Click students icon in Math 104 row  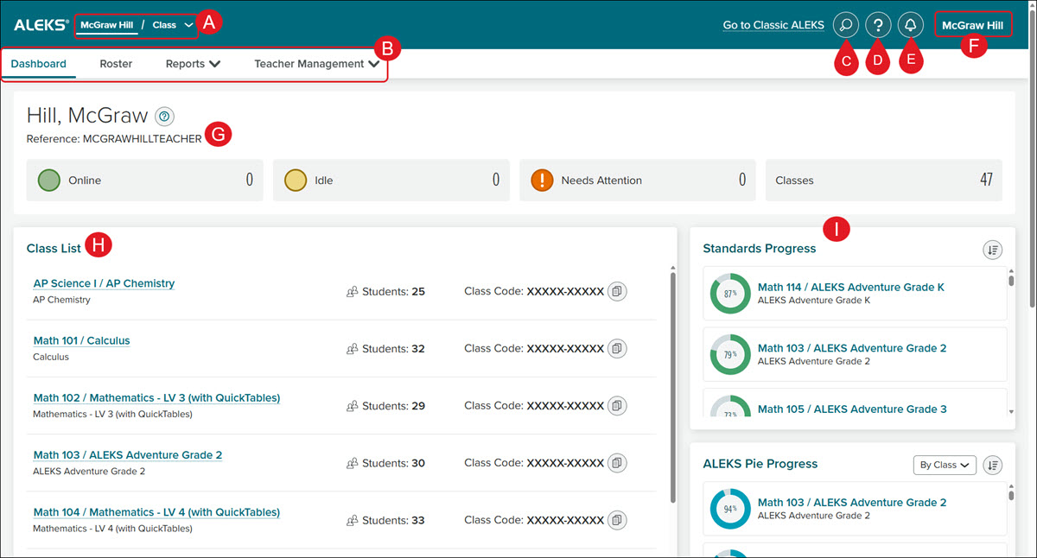coord(352,520)
